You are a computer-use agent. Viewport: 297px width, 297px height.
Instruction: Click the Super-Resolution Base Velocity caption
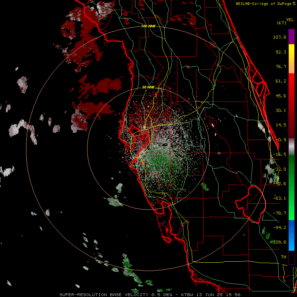pyautogui.click(x=150, y=295)
